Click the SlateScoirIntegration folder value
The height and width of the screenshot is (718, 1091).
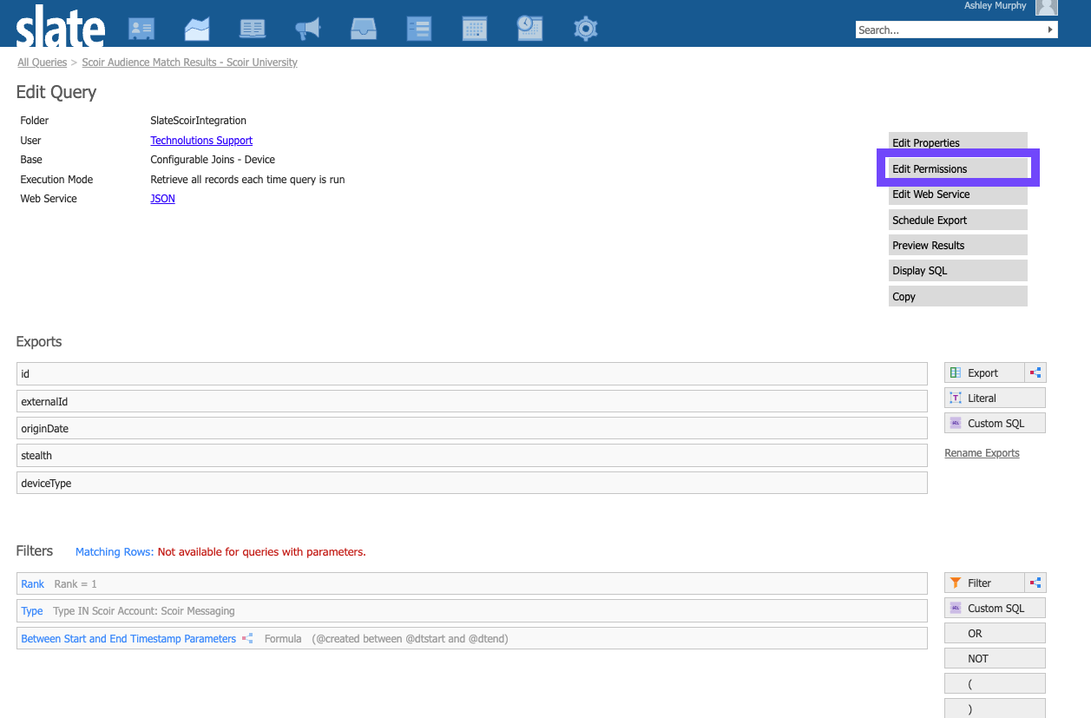(199, 121)
